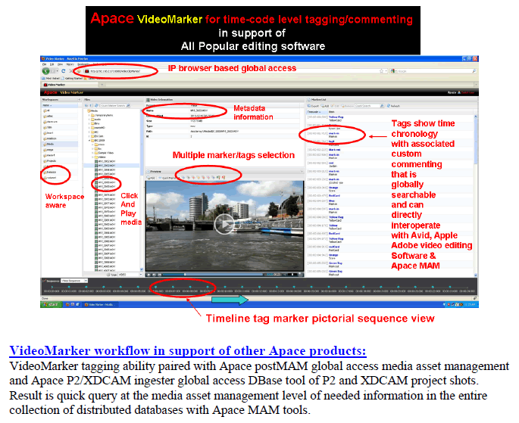
Task: Reload the page with Firefox refresh icon
Action: point(64,71)
